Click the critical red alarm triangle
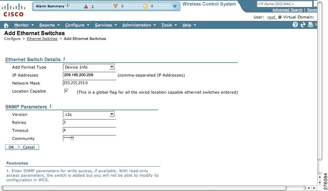Screen dimensions: 328x191 click(86, 6)
